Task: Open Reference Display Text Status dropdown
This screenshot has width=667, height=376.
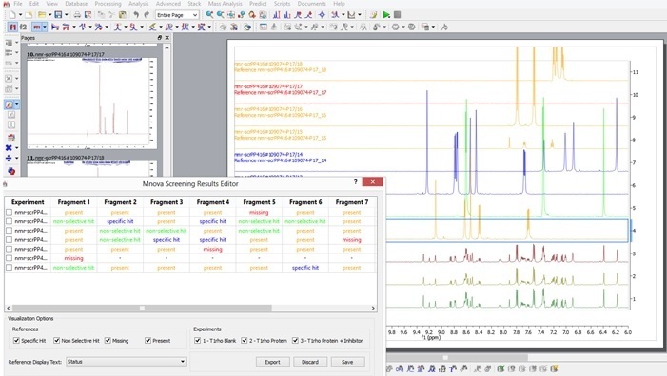Action: 127,362
